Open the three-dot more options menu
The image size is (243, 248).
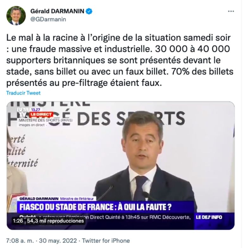pyautogui.click(x=231, y=11)
